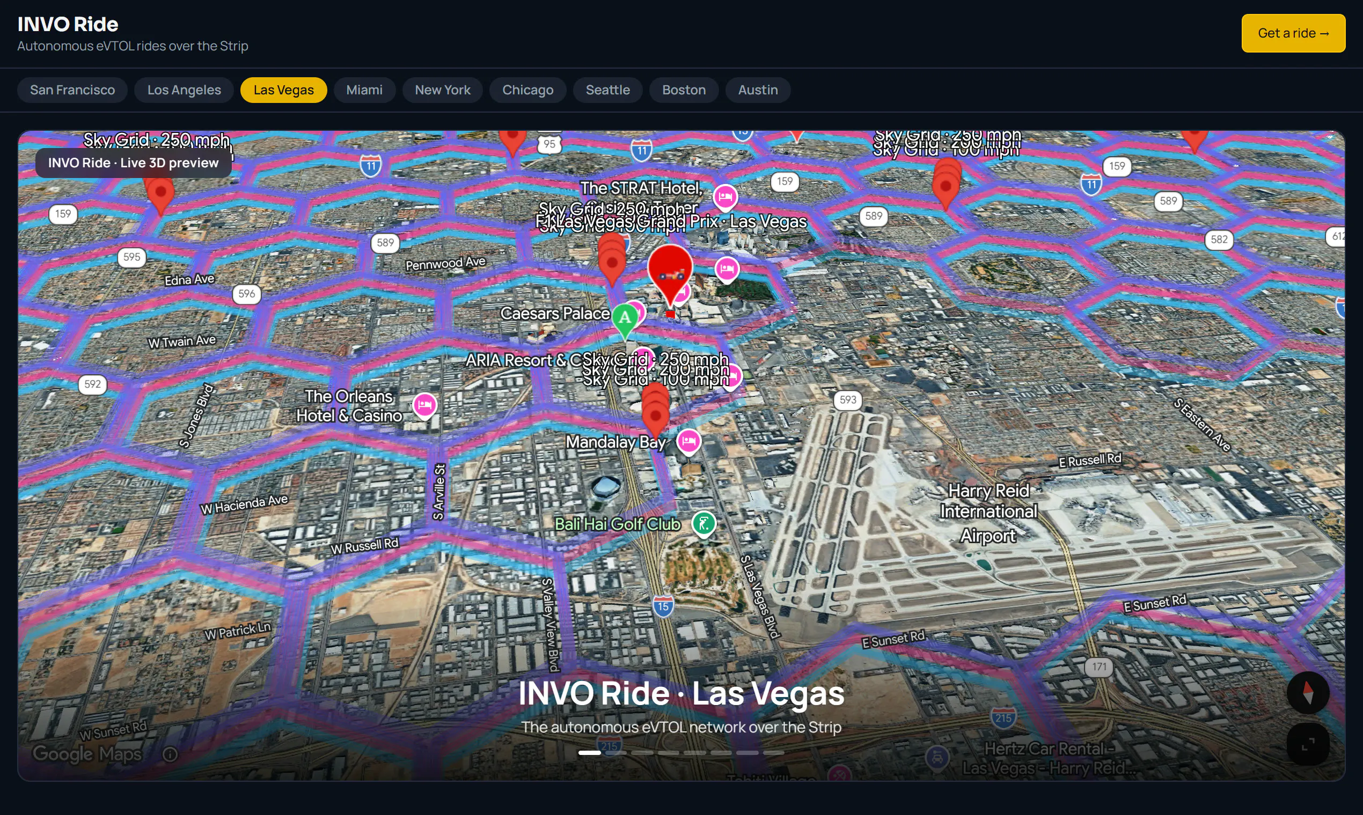1363x815 pixels.
Task: Click the info icon beside Google Maps
Action: [x=171, y=754]
